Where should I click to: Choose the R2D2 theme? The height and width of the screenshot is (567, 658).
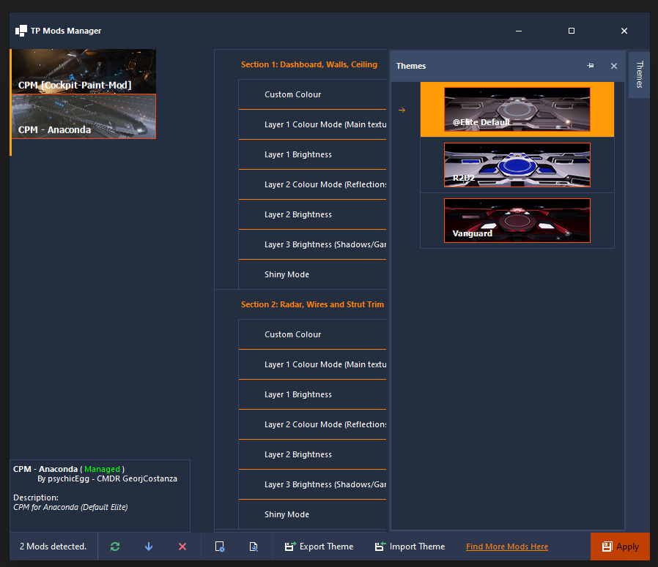(x=517, y=165)
